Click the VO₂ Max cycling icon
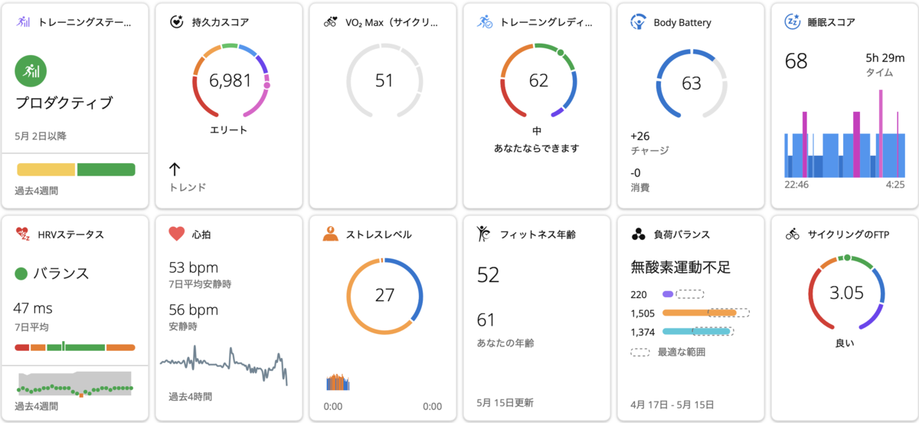This screenshot has height=423, width=919. 330,22
